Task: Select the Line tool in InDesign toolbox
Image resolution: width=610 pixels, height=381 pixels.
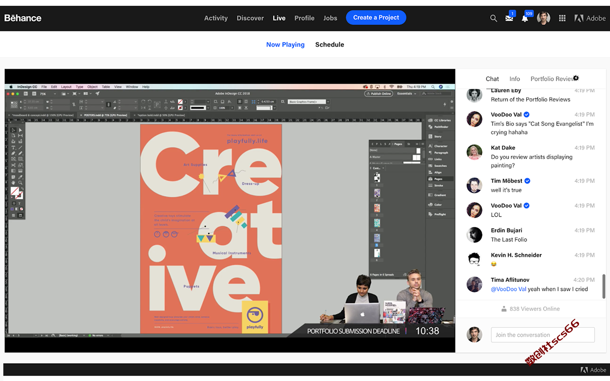Action: (x=20, y=147)
